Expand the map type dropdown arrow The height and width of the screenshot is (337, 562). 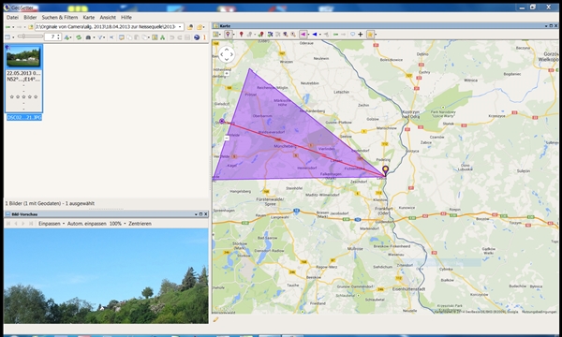click(220, 35)
